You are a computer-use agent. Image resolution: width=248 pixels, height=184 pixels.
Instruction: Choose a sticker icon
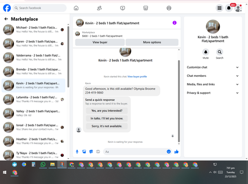91,152
